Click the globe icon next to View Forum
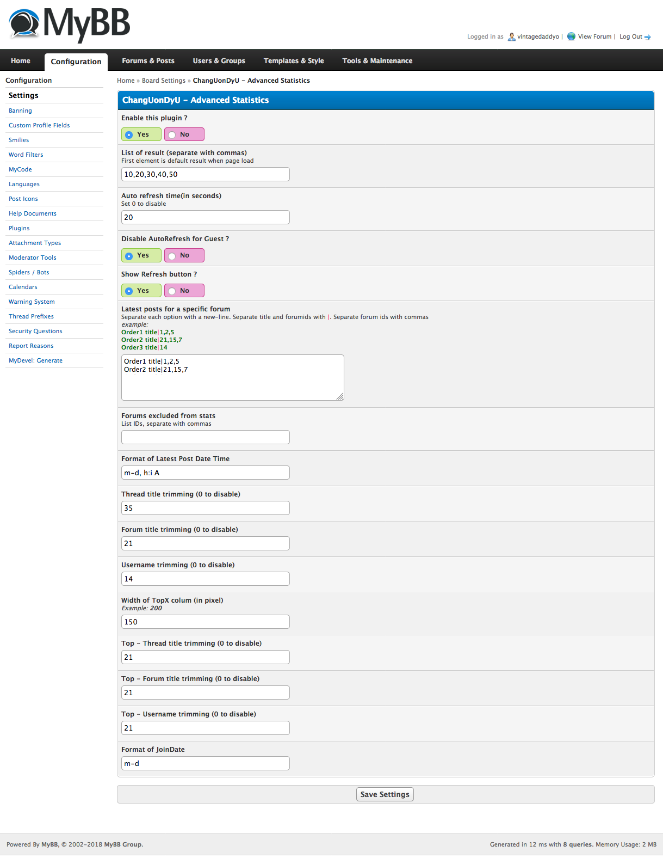The width and height of the screenshot is (663, 858). (x=571, y=36)
